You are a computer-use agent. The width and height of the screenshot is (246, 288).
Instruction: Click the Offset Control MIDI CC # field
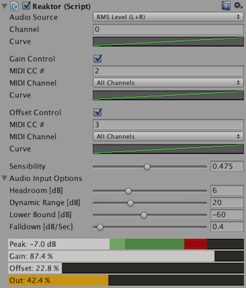(168, 125)
